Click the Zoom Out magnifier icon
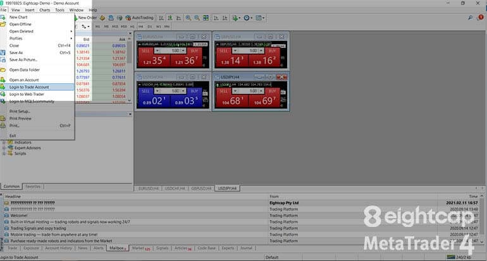Screen dimensions: 487x261 click(197, 18)
